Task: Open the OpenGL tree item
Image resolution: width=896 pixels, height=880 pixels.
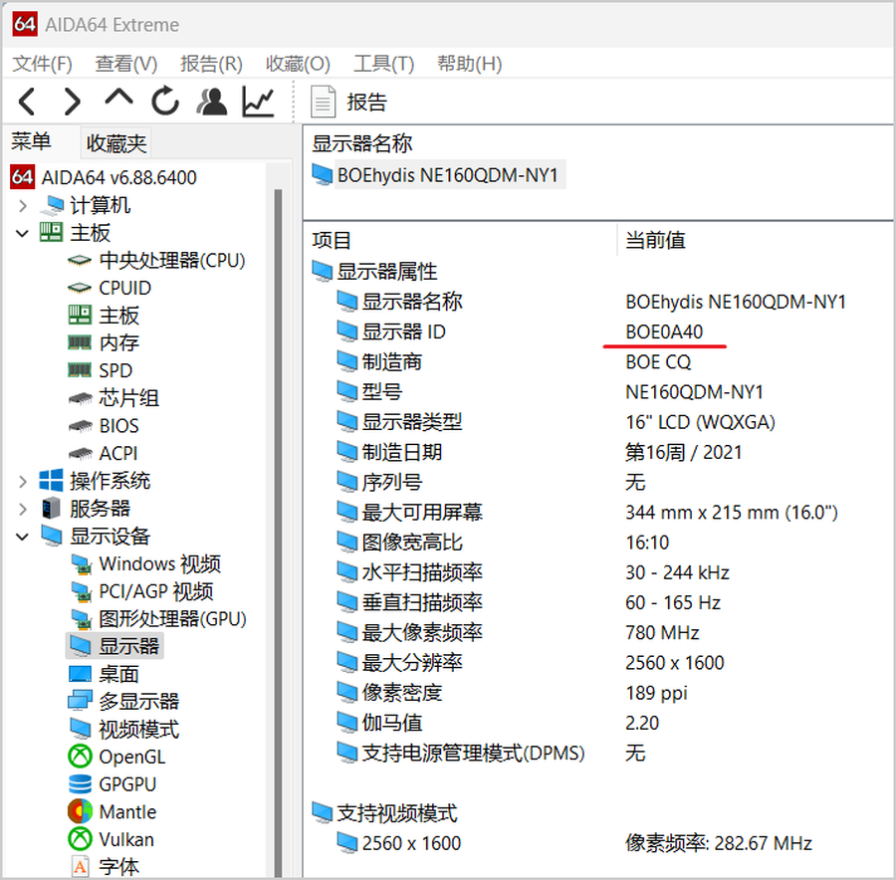Action: coord(117,757)
